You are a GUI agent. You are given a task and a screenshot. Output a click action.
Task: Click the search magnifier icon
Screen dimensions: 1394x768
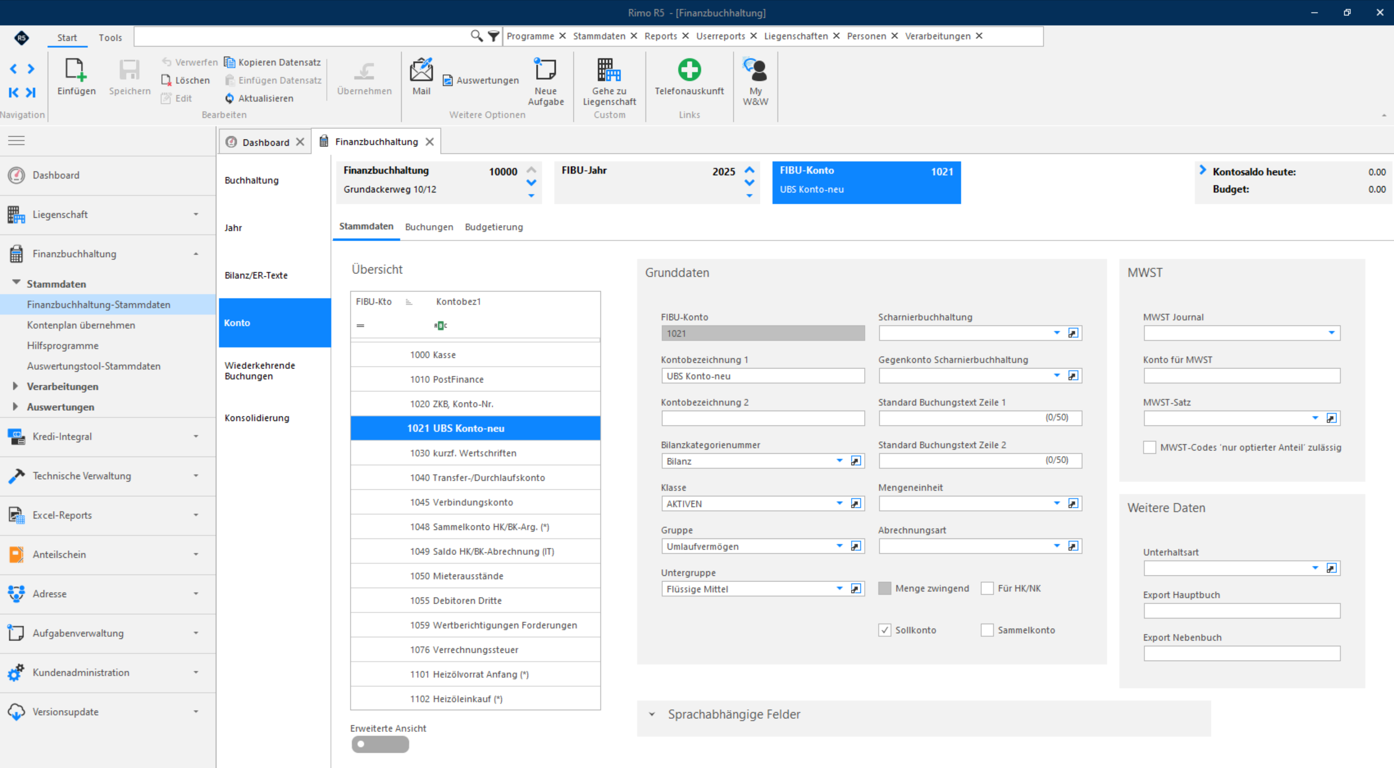476,36
